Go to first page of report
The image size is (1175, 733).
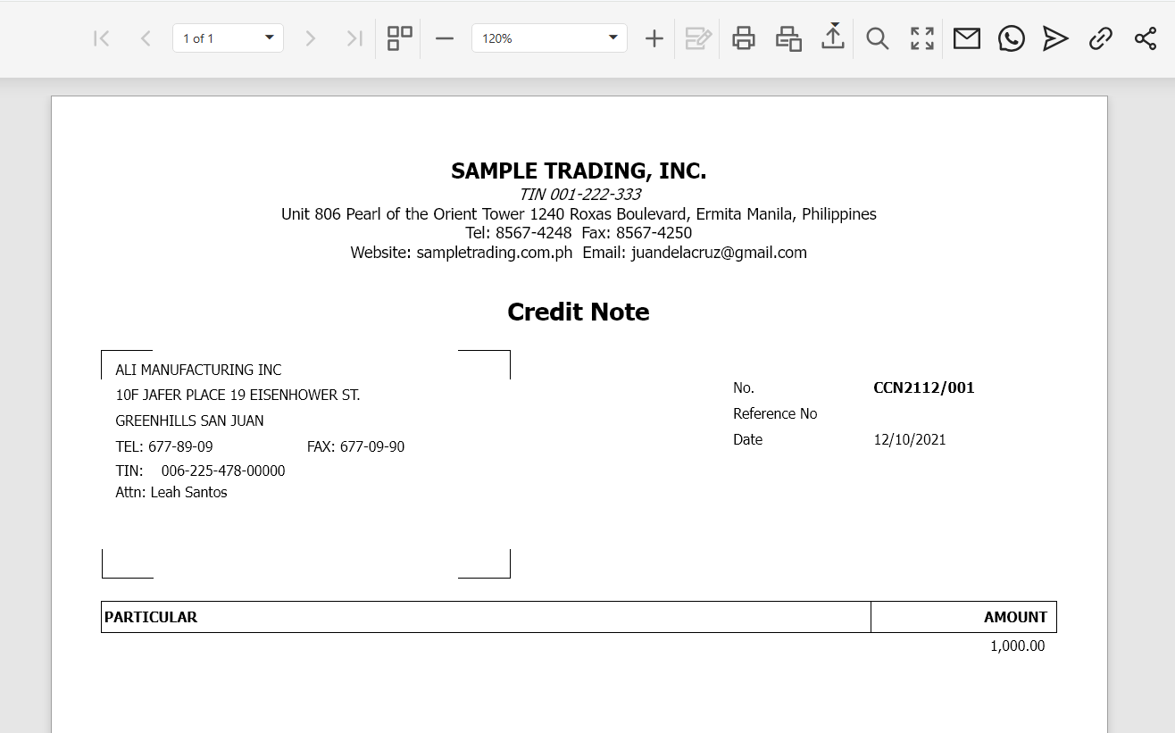(102, 38)
